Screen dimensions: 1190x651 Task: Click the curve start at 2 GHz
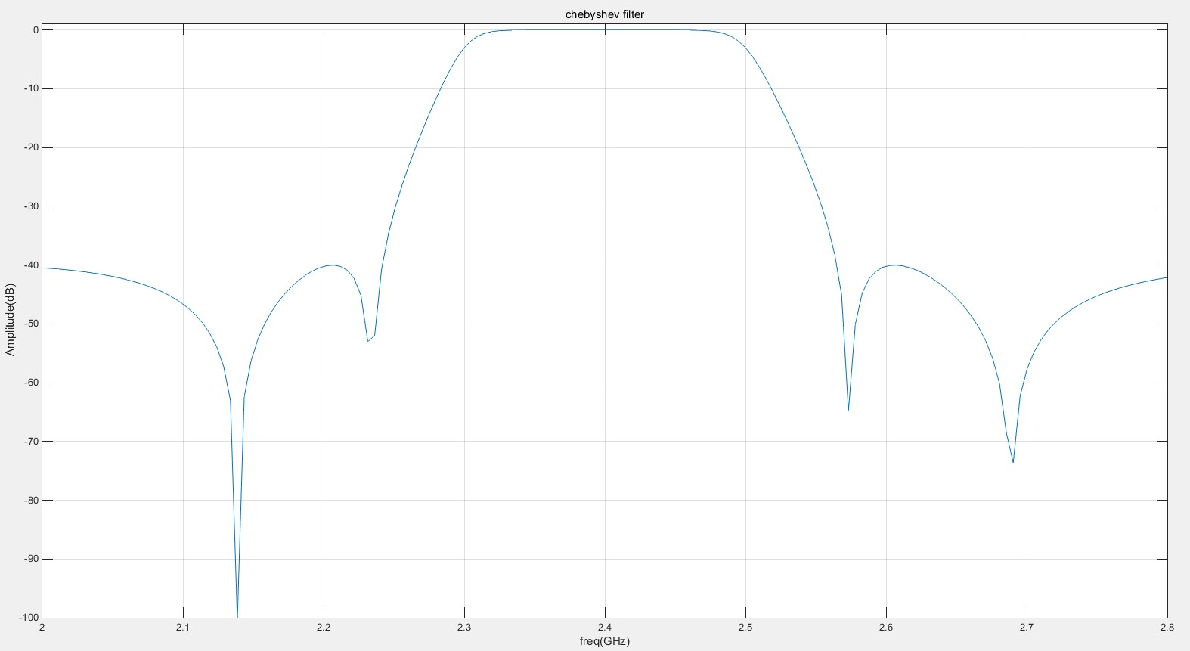[43, 268]
